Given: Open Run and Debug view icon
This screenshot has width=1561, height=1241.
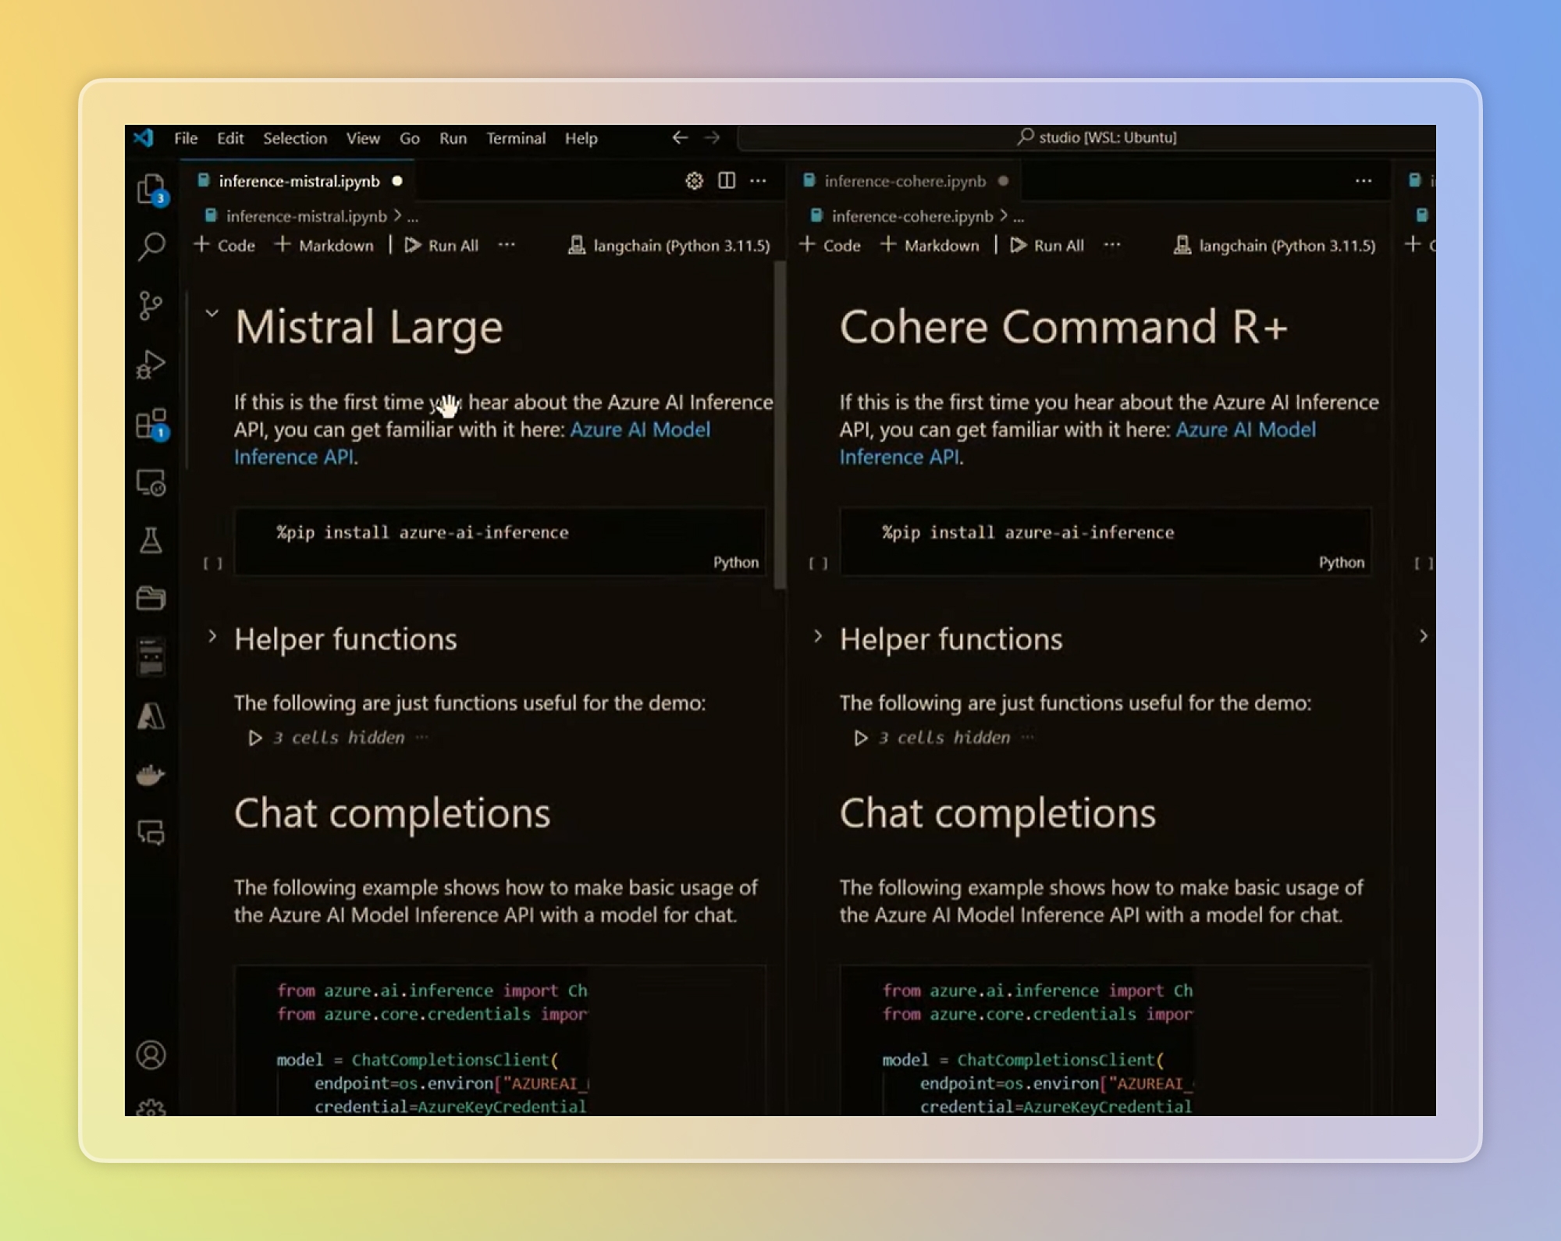Looking at the screenshot, I should pos(151,364).
